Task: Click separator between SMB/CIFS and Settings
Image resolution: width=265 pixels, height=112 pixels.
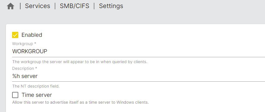Action: tap(94, 6)
